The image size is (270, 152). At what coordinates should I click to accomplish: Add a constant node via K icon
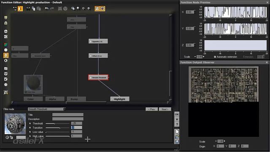tap(5, 60)
